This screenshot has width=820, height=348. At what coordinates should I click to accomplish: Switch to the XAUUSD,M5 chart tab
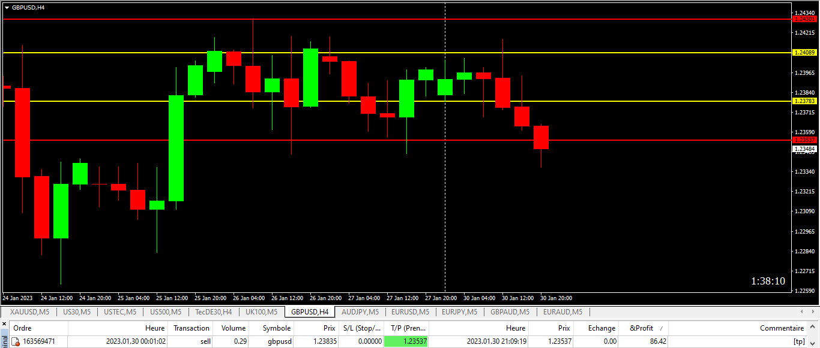(29, 311)
